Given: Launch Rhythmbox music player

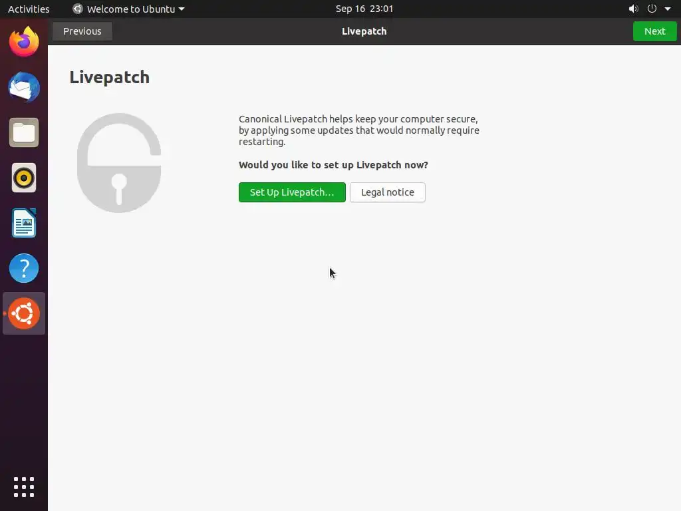Looking at the screenshot, I should [x=24, y=178].
